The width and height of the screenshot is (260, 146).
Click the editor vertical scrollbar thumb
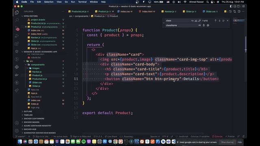[245, 44]
